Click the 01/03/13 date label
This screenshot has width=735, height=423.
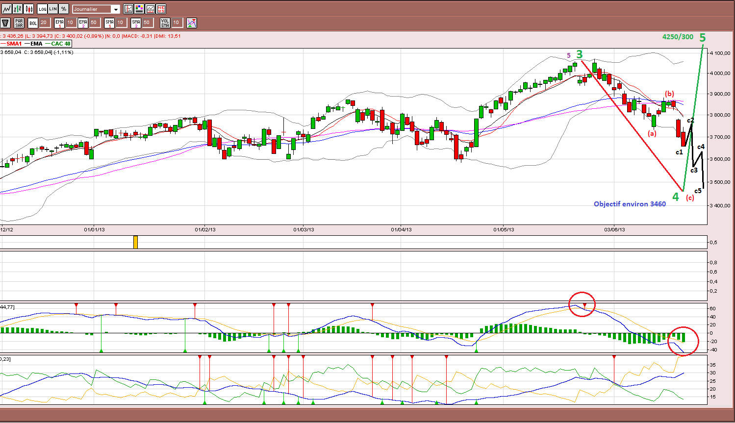pos(304,229)
